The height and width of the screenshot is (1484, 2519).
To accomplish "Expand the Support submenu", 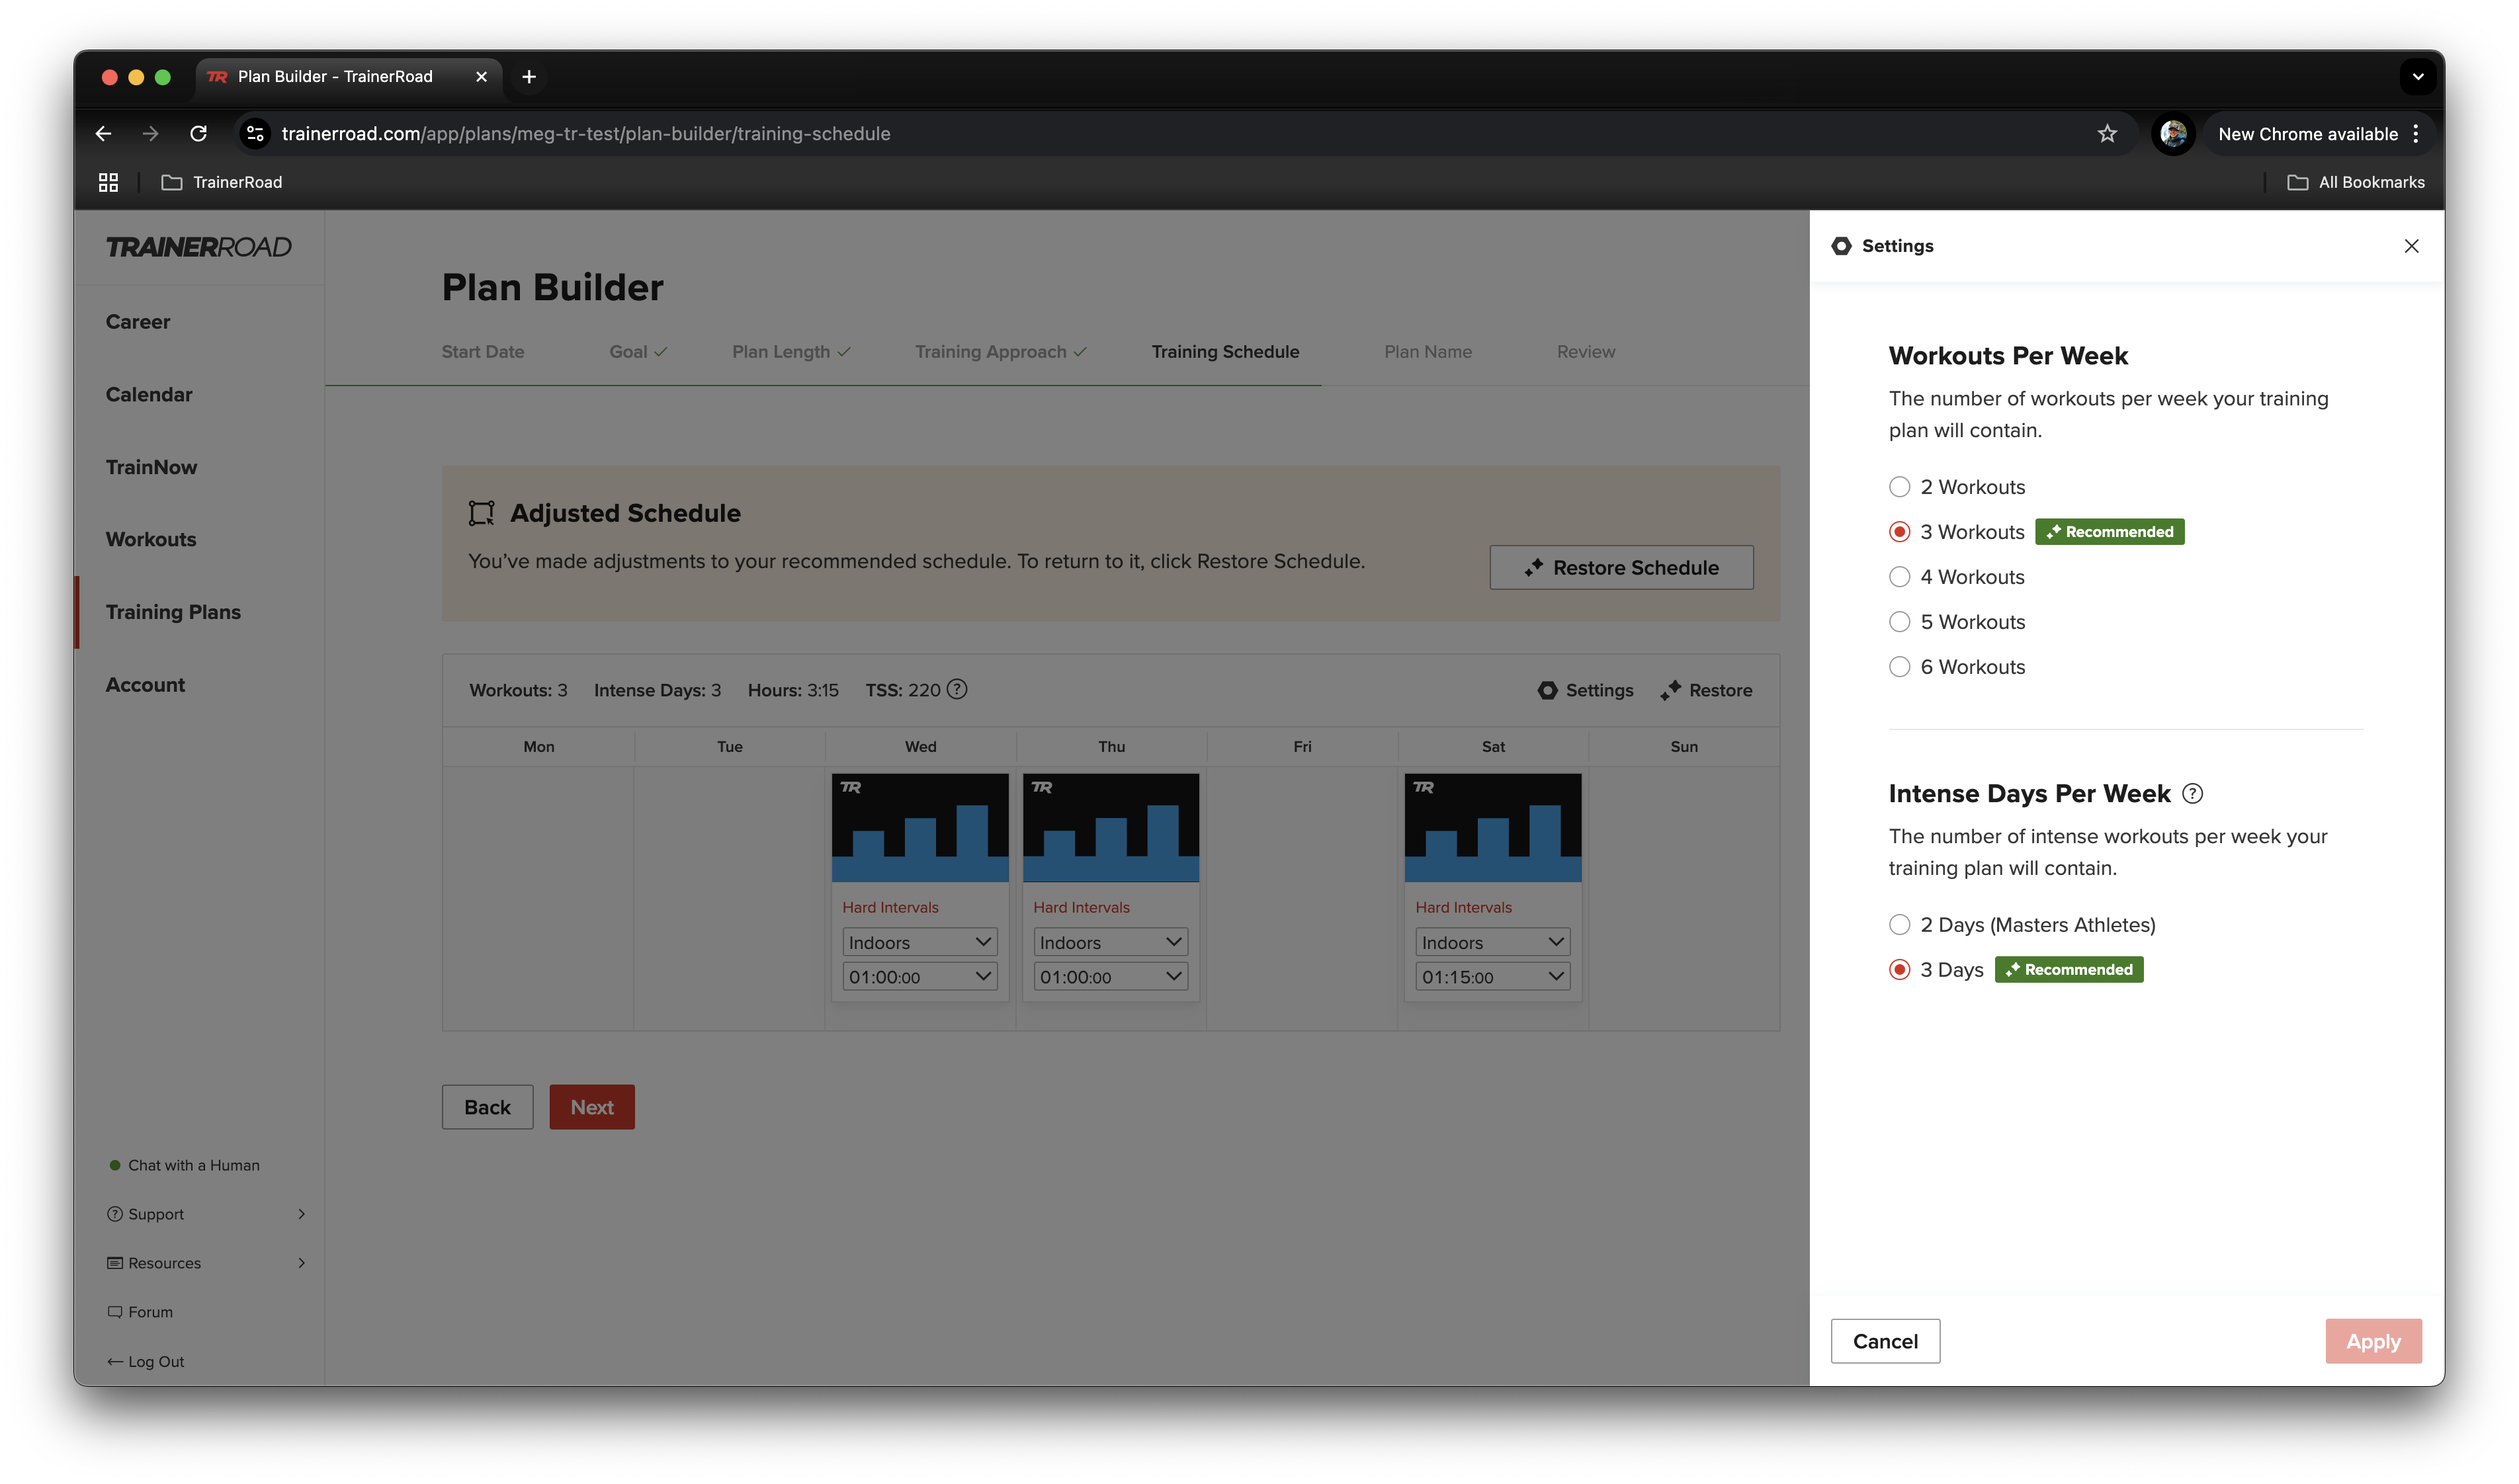I will click(x=205, y=1214).
